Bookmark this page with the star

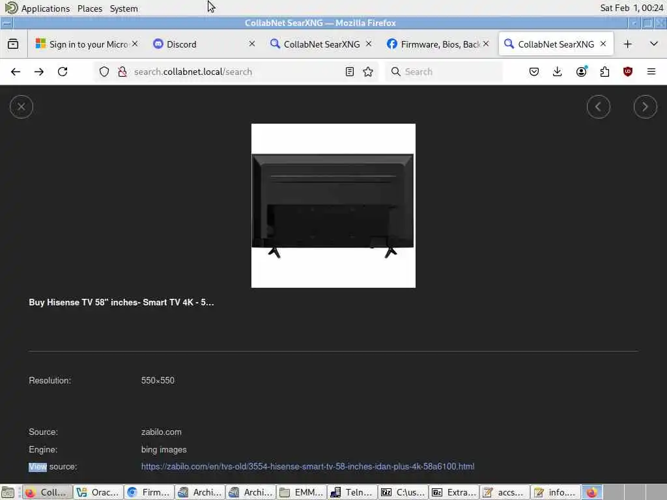(369, 72)
